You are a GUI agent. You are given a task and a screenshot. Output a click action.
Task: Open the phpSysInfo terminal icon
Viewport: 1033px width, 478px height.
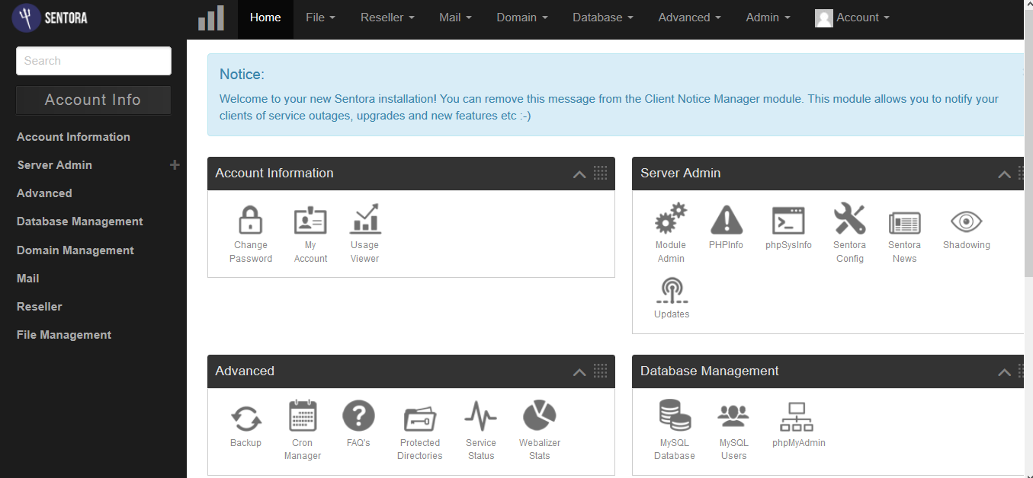788,220
